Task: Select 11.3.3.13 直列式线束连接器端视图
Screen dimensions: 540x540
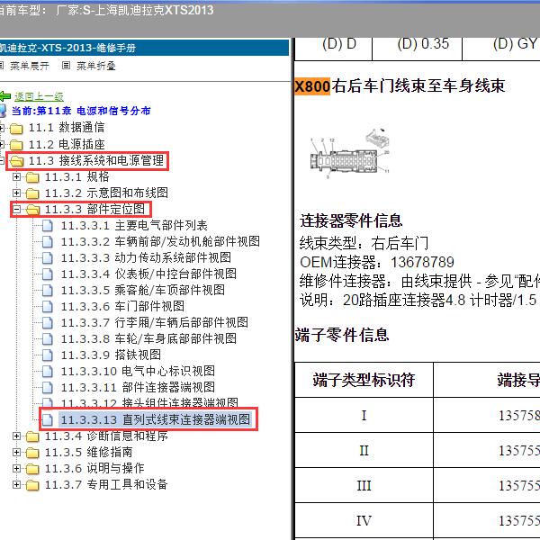Action: click(x=156, y=419)
